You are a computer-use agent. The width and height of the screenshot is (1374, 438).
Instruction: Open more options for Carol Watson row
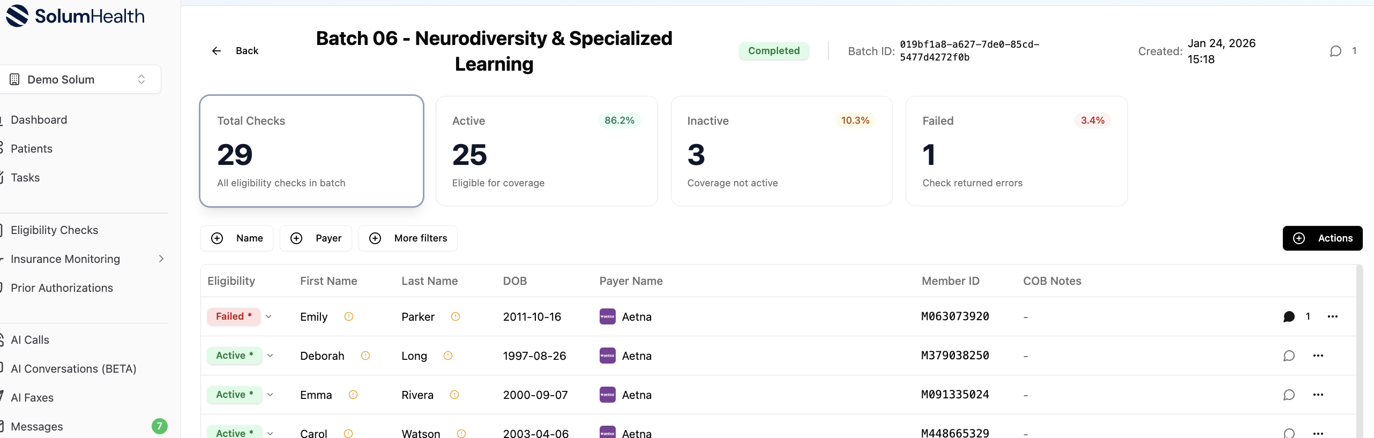click(x=1318, y=433)
